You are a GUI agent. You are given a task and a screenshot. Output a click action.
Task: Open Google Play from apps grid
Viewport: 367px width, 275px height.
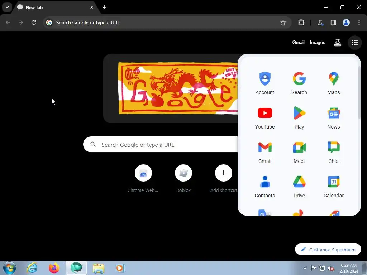pyautogui.click(x=299, y=117)
